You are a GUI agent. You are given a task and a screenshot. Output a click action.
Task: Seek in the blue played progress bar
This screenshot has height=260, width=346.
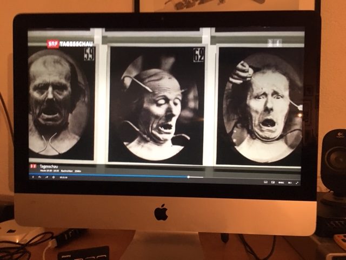pos(108,175)
